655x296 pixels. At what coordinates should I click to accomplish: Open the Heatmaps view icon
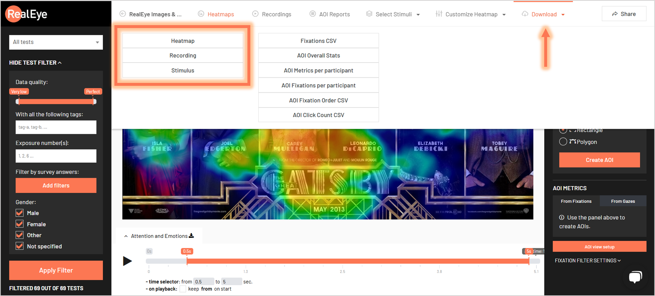pyautogui.click(x=201, y=14)
